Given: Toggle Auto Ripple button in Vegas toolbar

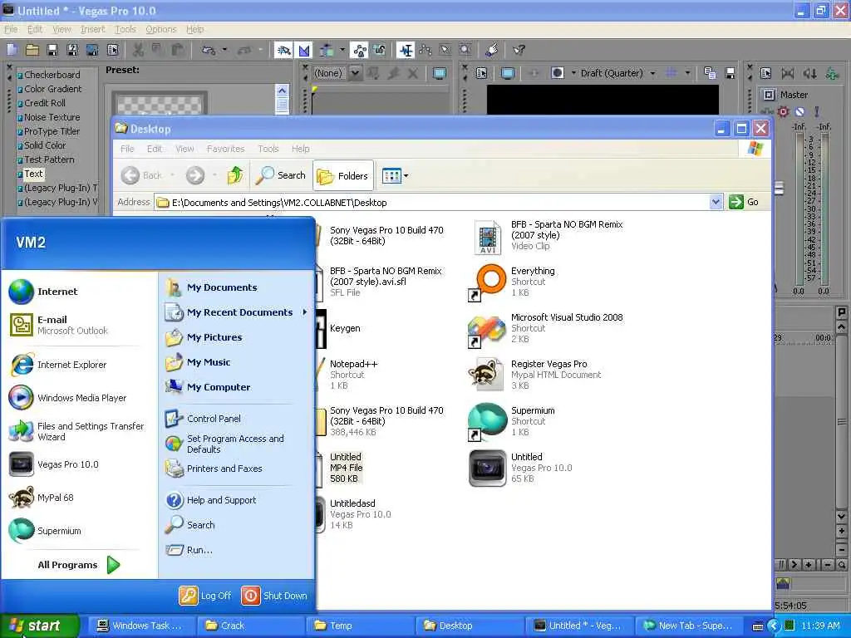Looking at the screenshot, I should (327, 51).
